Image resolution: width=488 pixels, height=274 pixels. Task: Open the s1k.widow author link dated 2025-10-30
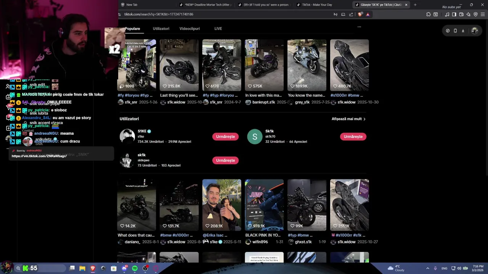pyautogui.click(x=347, y=102)
